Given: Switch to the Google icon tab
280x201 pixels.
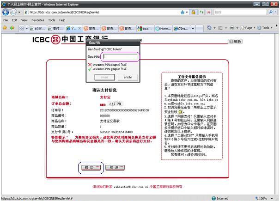Looking at the screenshot, I should (145, 29).
